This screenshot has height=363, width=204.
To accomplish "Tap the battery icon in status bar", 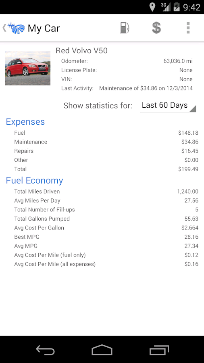I will coord(177,7).
